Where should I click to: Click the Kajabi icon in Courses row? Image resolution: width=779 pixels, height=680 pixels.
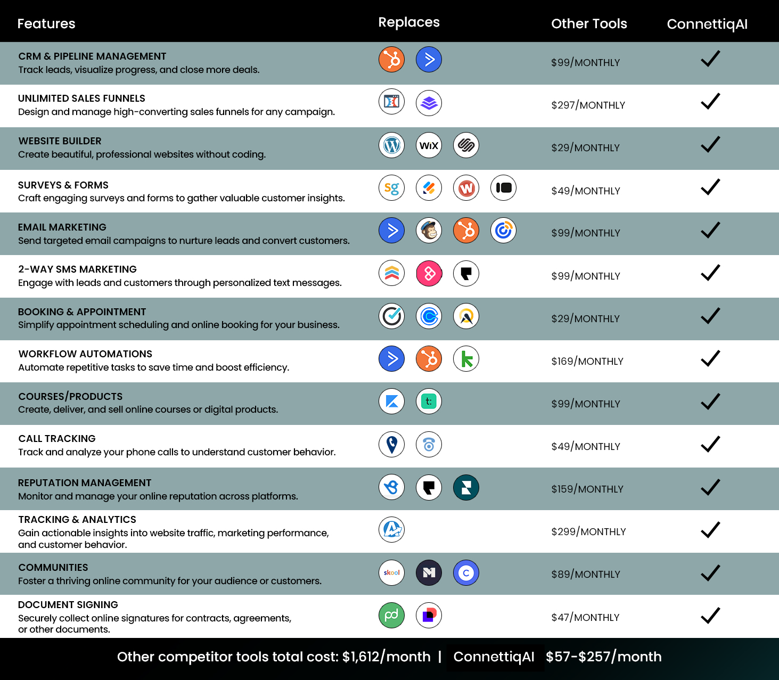click(x=391, y=402)
